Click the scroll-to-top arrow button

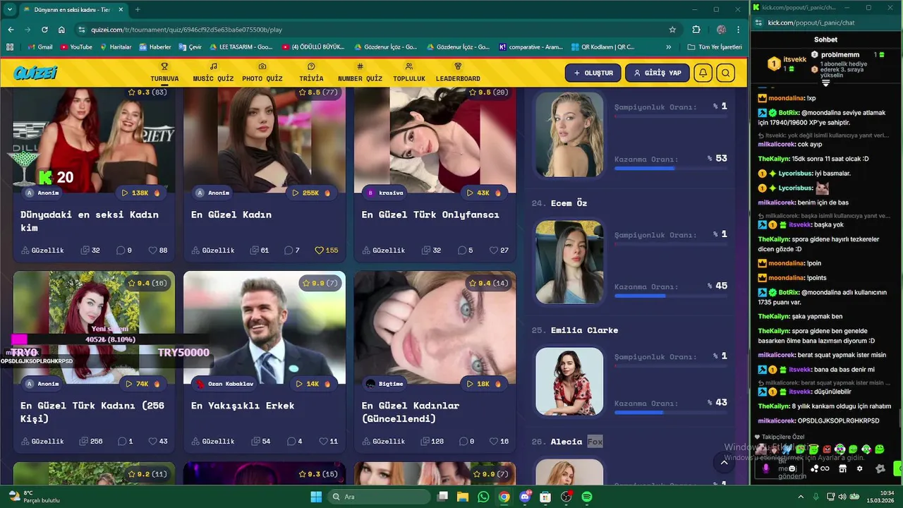click(724, 462)
